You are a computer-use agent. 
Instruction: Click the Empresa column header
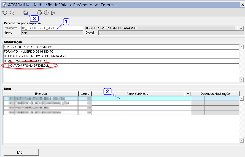coord(41,94)
